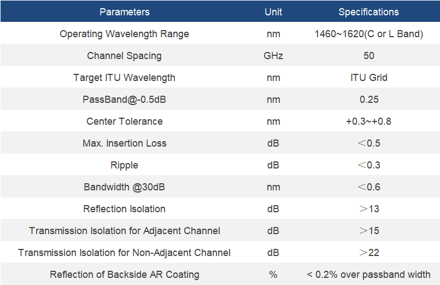Select the Center Tolerance label
Viewport: 440px width, 285px height.
[124, 121]
